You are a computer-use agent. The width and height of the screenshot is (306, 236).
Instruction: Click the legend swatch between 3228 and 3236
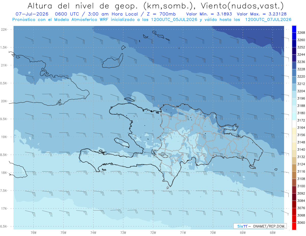pos(294,65)
